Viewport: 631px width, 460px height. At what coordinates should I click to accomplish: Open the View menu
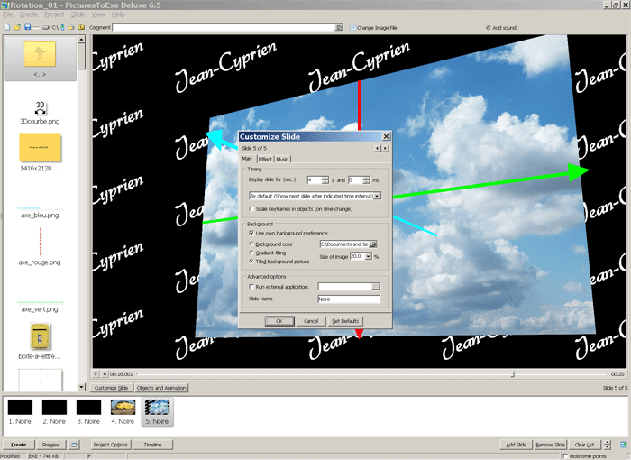point(98,14)
